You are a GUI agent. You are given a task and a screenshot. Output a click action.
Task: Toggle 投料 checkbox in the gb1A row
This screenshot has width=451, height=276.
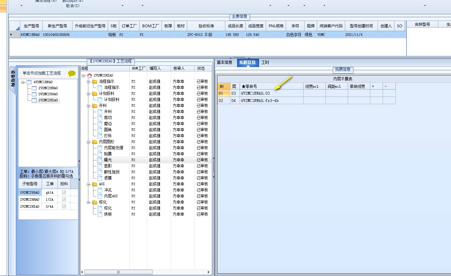(64, 192)
